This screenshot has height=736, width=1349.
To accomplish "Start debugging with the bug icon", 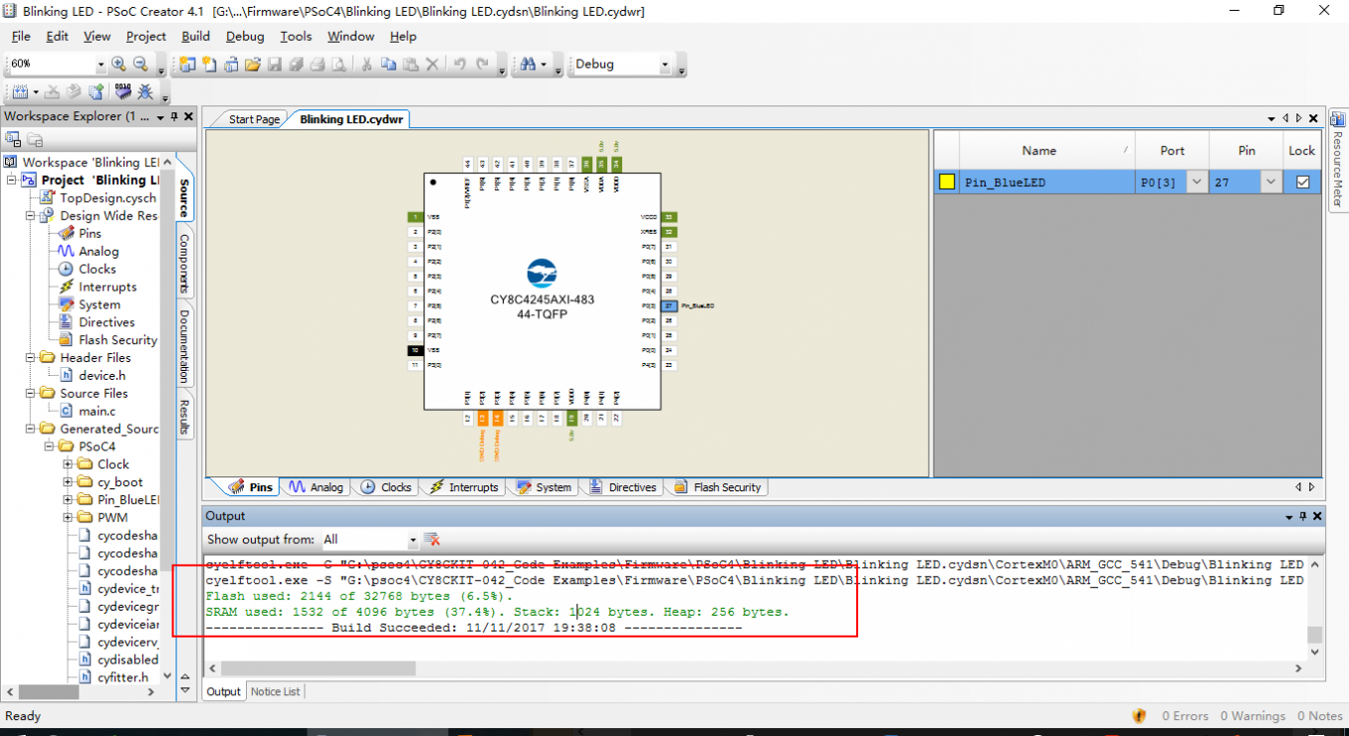I will click(145, 92).
